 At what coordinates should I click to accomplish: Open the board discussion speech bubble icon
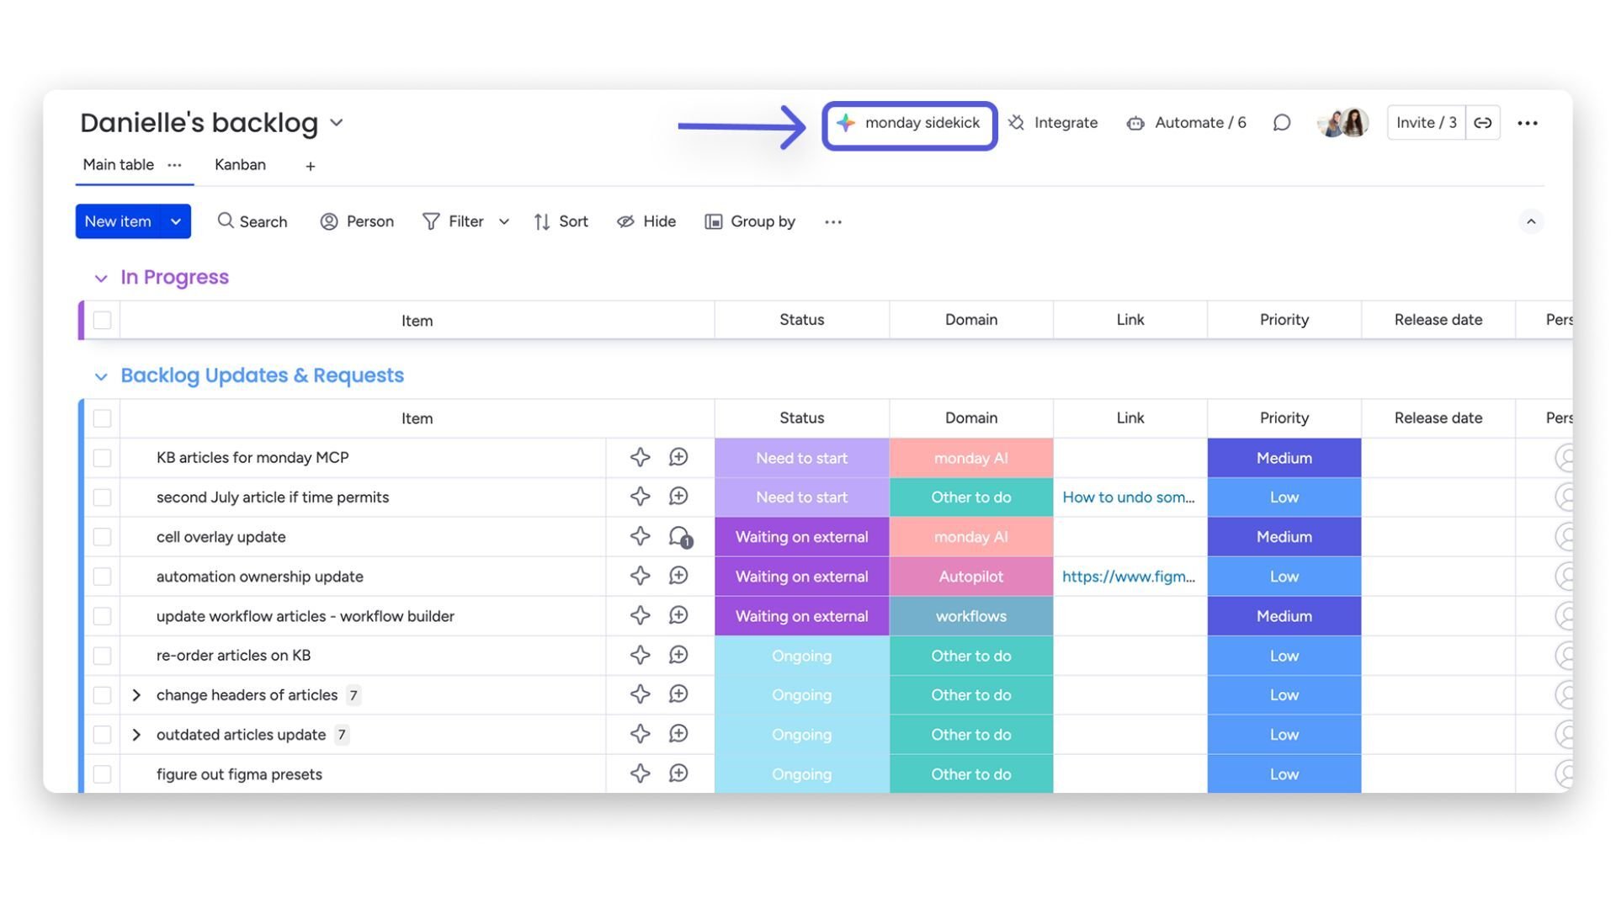[1282, 123]
